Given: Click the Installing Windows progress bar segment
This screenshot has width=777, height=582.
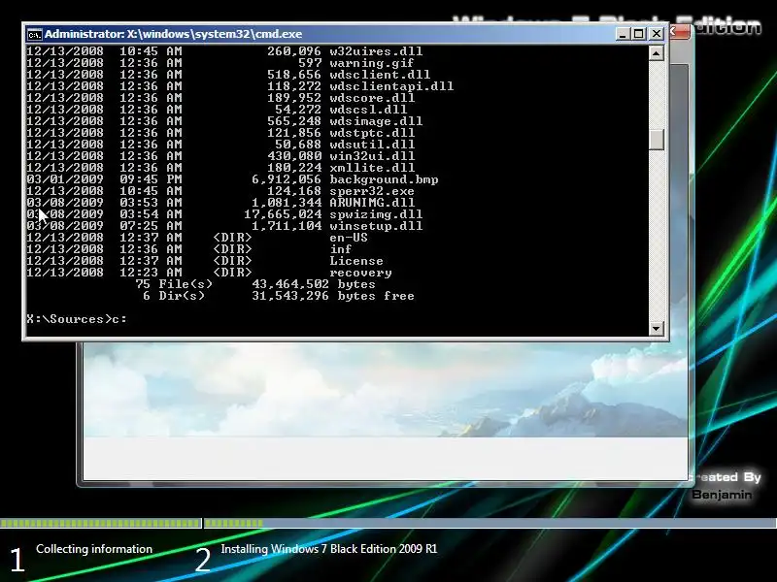Looking at the screenshot, I should pyautogui.click(x=490, y=523).
